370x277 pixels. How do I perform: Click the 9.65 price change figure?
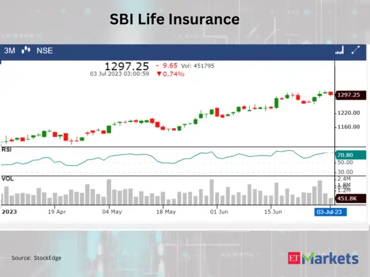(170, 65)
